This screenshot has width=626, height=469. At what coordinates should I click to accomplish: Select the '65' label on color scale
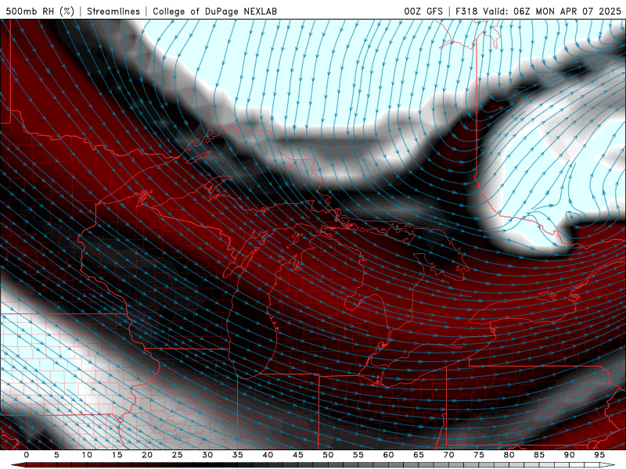(419, 455)
